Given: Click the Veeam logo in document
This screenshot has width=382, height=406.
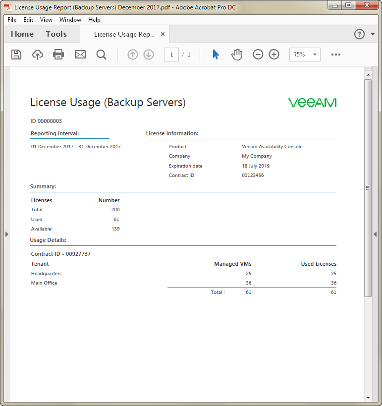Looking at the screenshot, I should (x=312, y=103).
